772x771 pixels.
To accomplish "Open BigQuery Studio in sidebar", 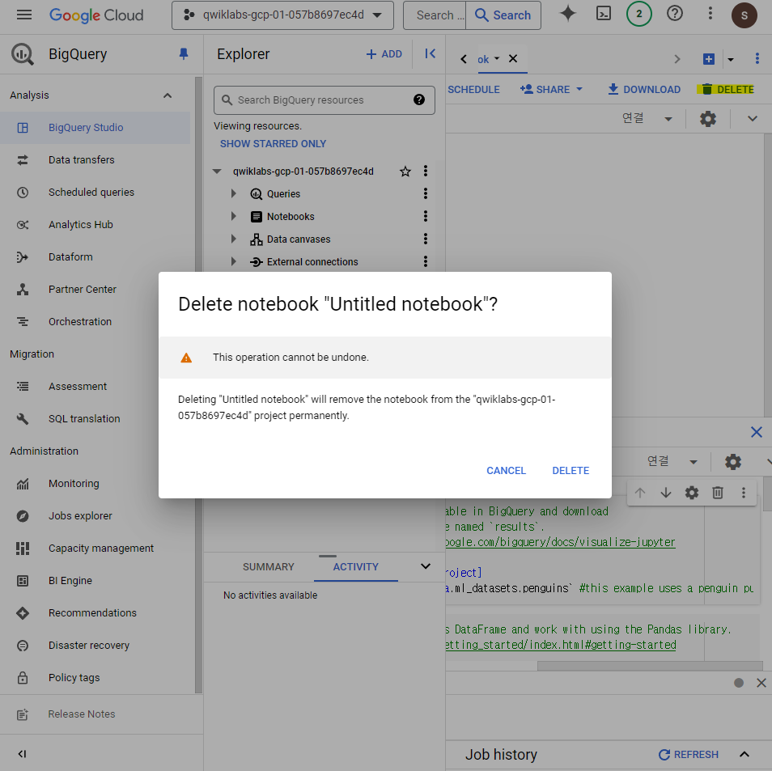I will (95, 128).
